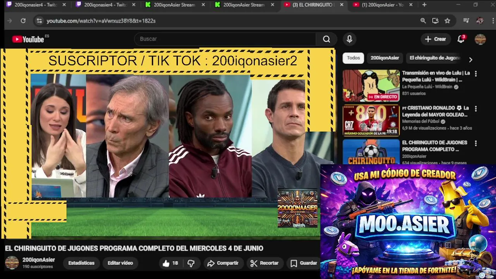Screen dimensions: 496x279
Task: Click the Compartir share button
Action: pos(223,263)
